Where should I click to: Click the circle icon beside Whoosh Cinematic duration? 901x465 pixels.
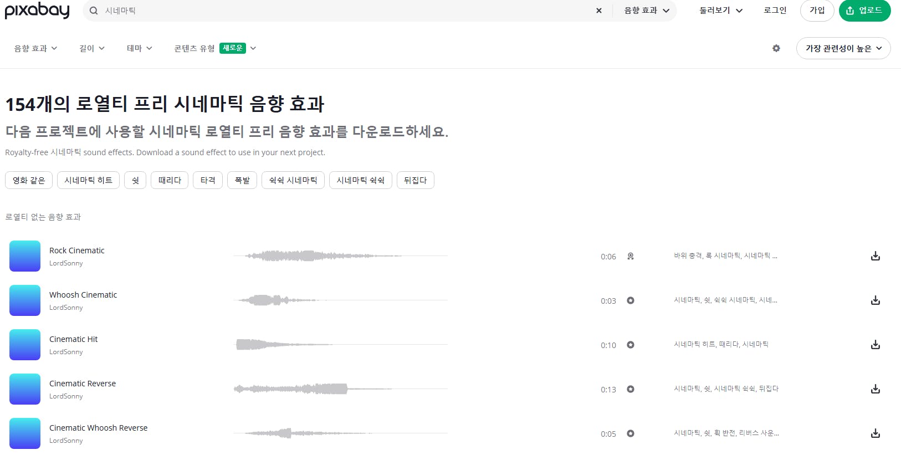pyautogui.click(x=631, y=300)
